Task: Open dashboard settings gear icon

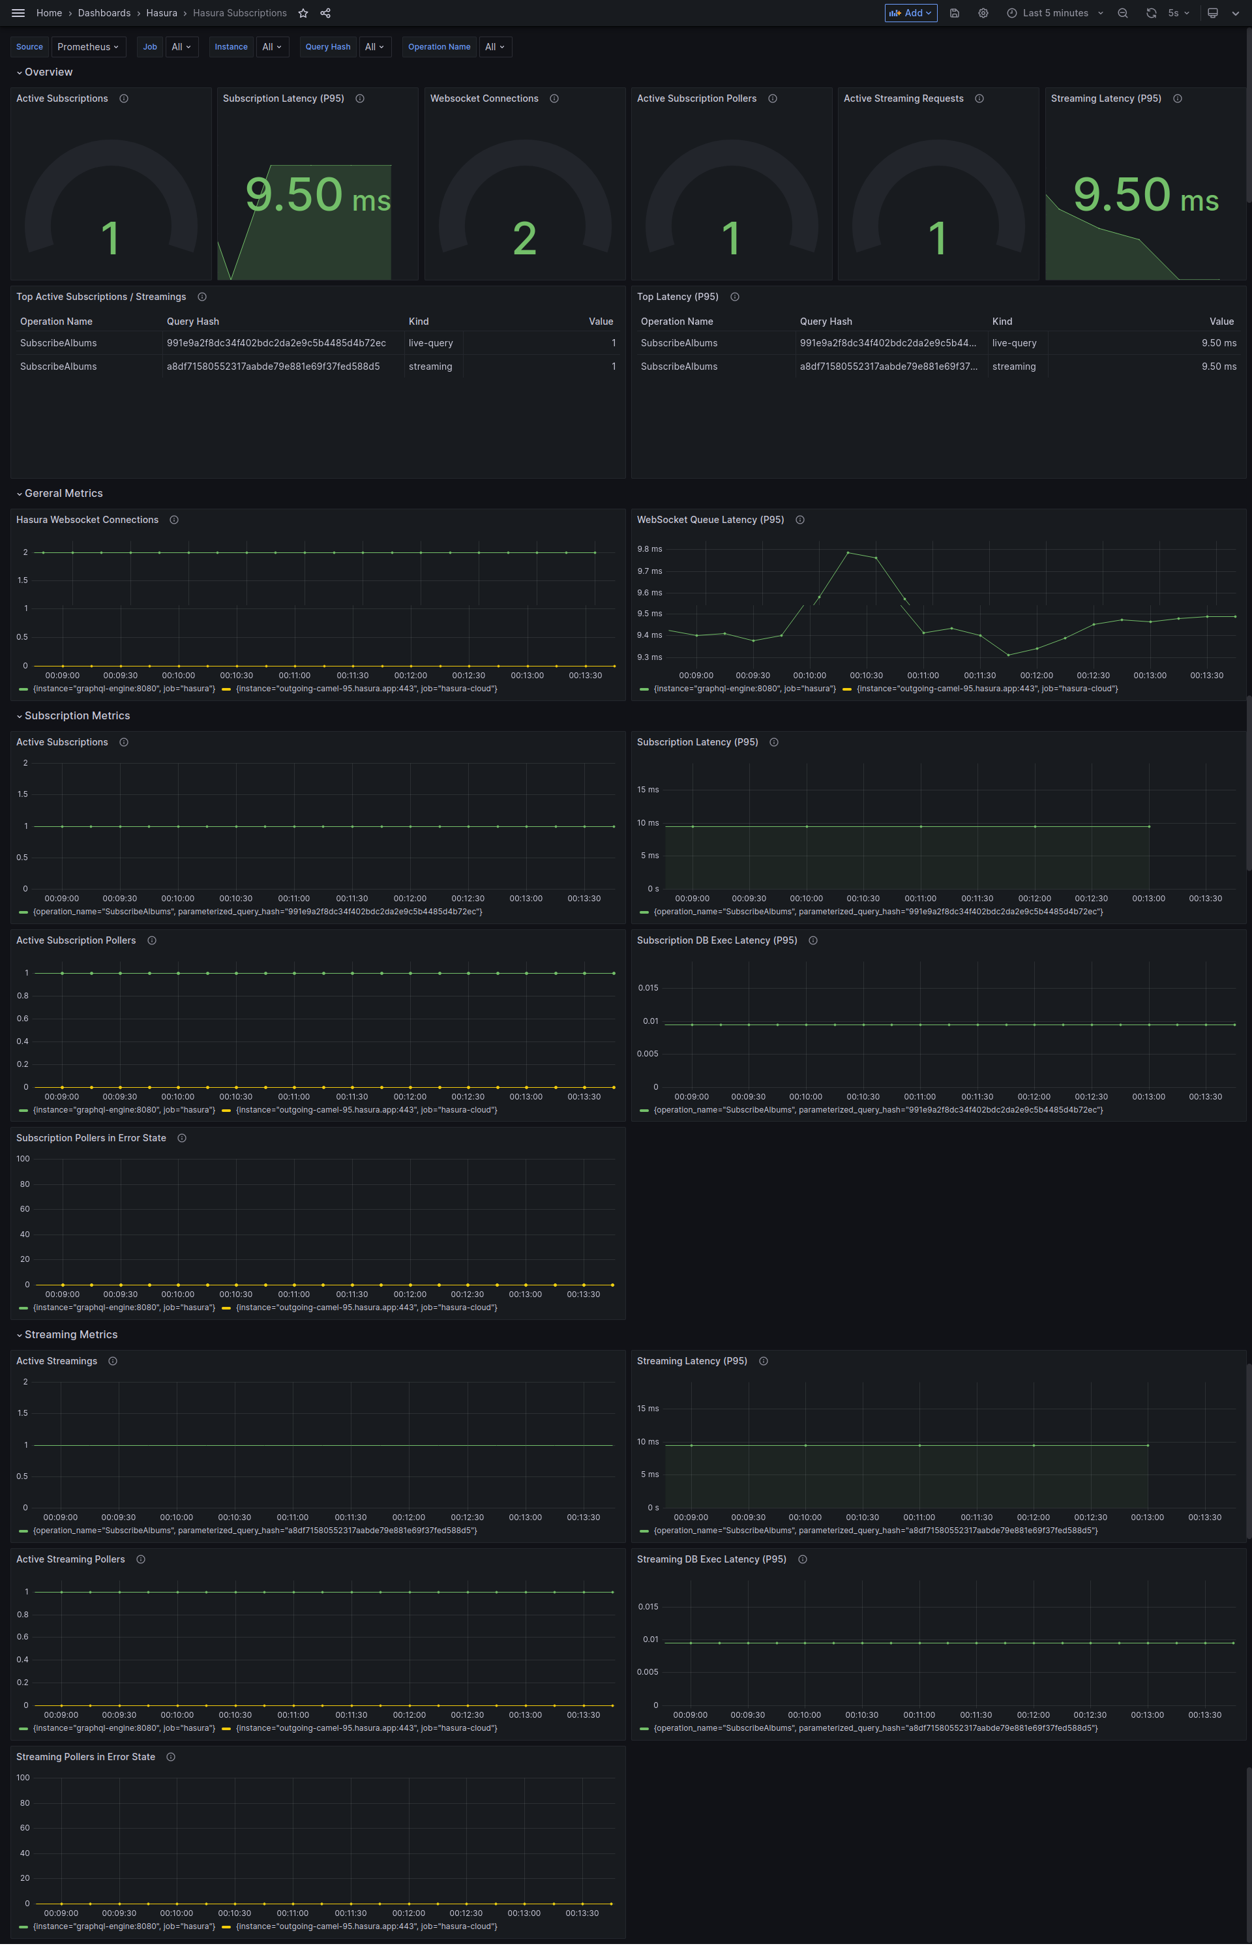Action: [983, 13]
